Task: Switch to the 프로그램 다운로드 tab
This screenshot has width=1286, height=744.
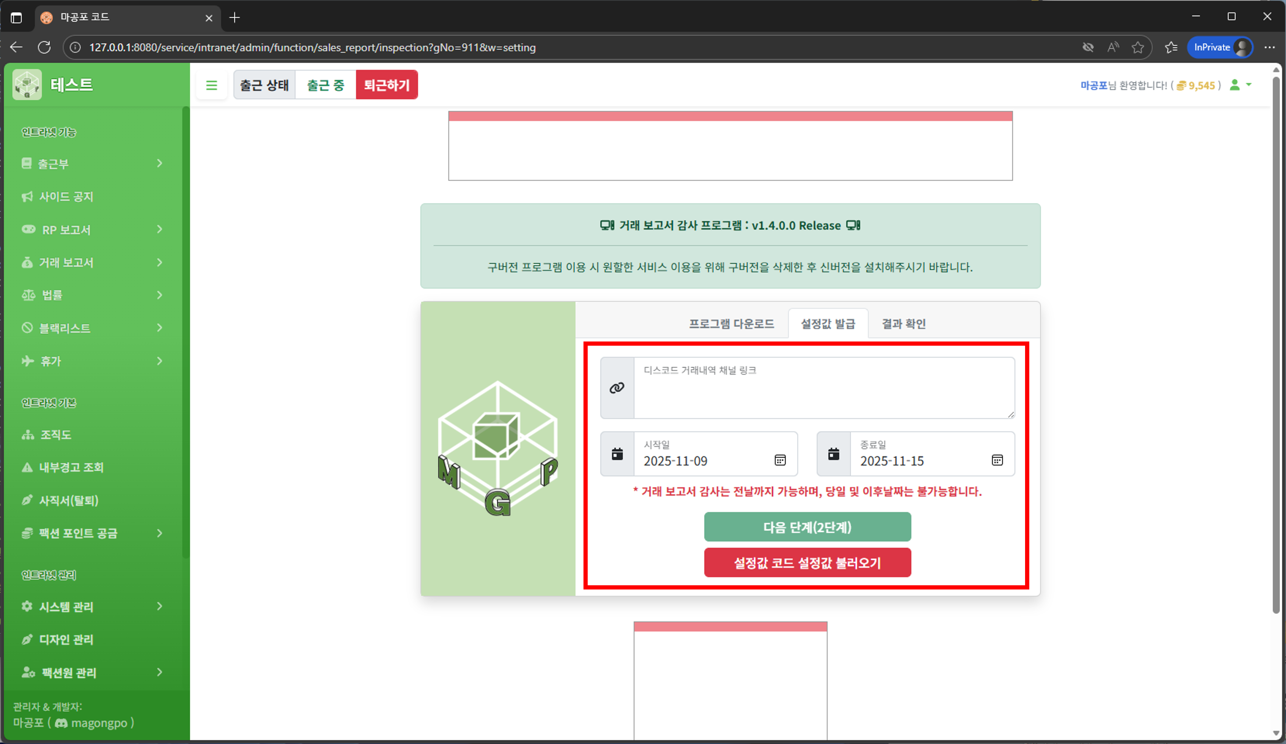Action: (731, 323)
